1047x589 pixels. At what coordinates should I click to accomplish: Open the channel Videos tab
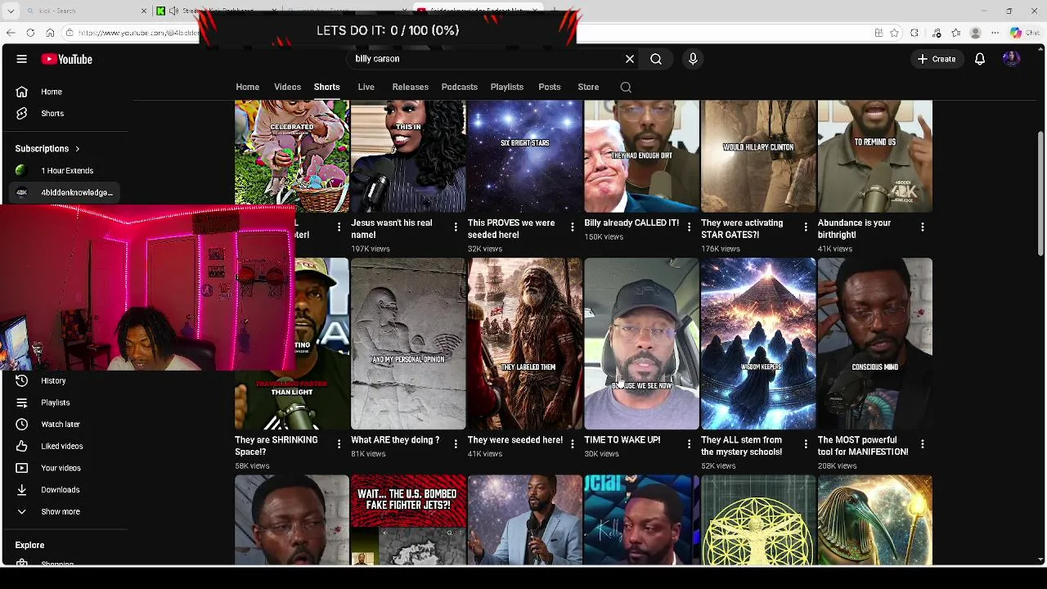pyautogui.click(x=287, y=87)
